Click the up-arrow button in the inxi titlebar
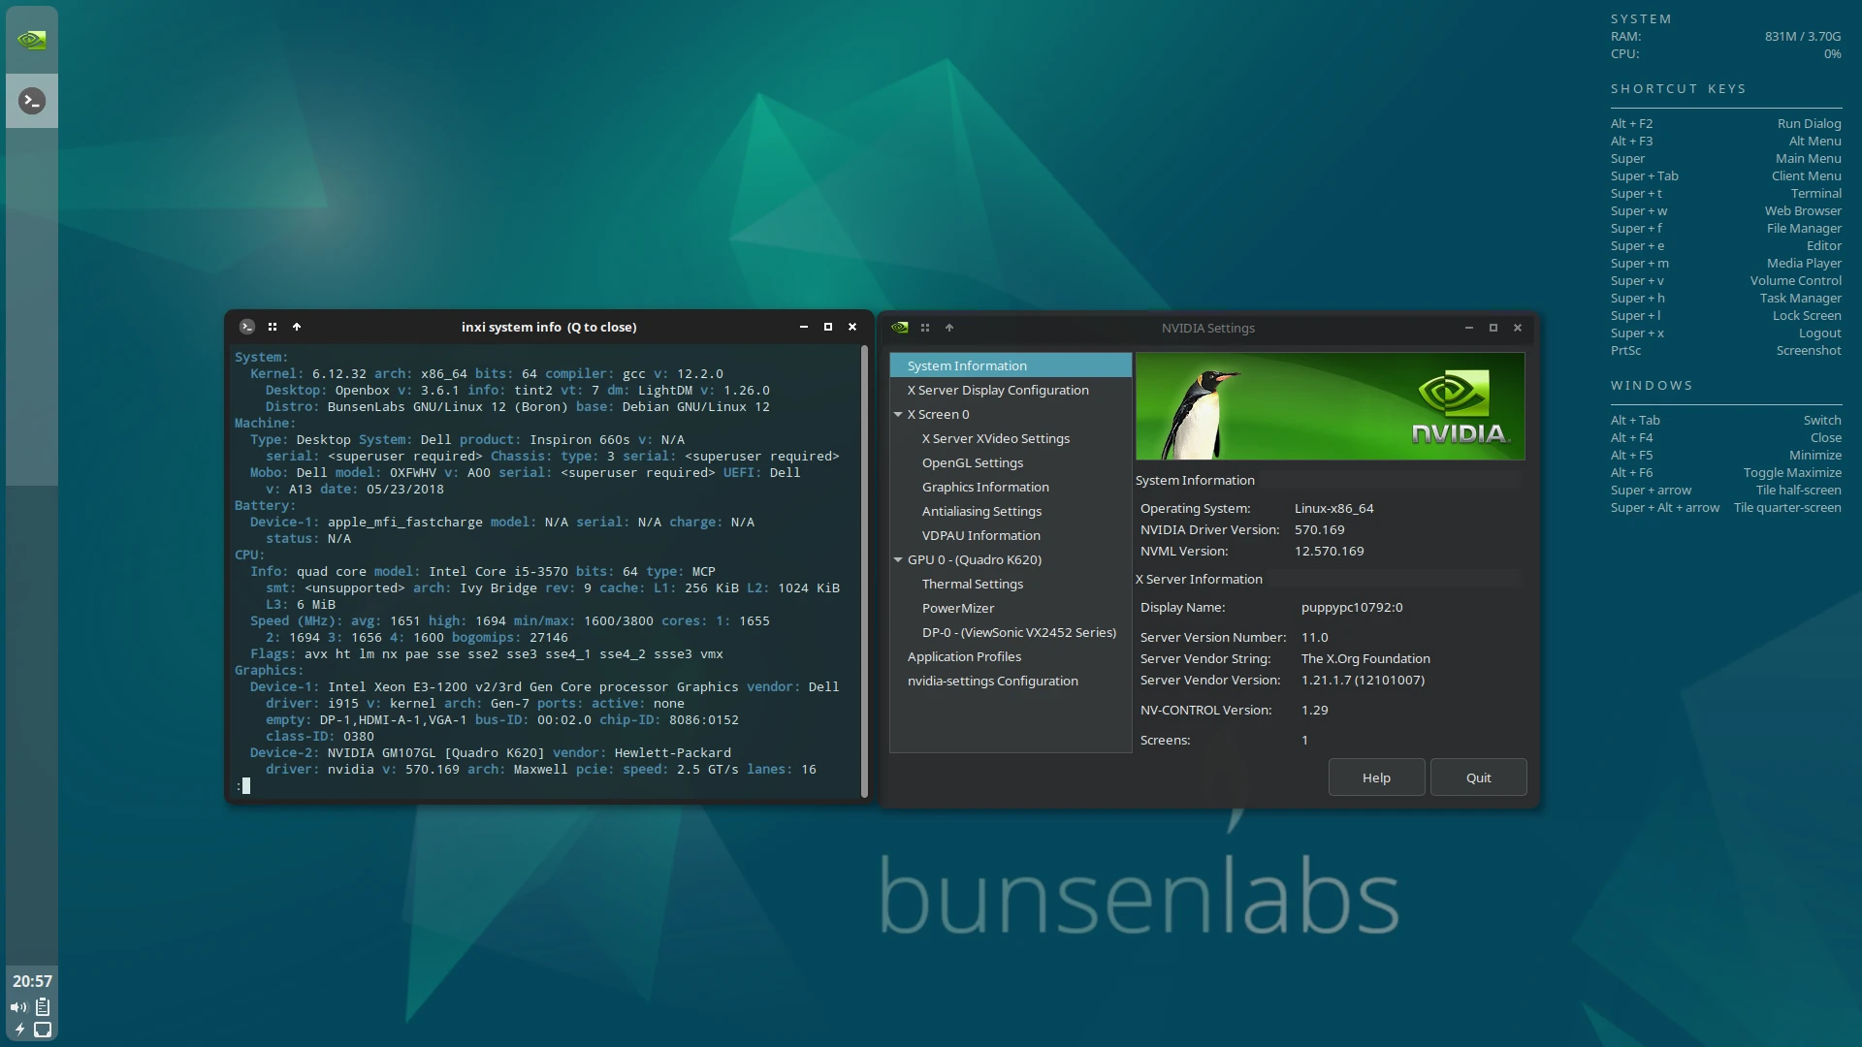The width and height of the screenshot is (1862, 1047). [297, 327]
